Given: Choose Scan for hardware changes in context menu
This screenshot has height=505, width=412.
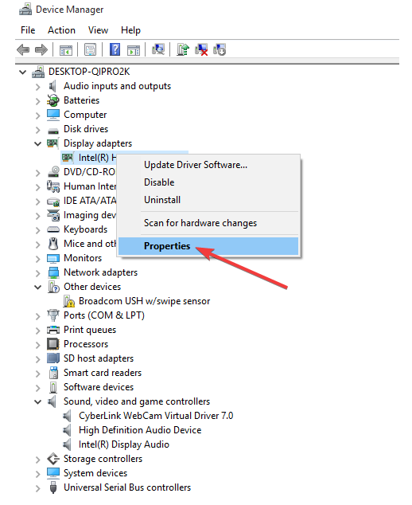Looking at the screenshot, I should [x=208, y=223].
